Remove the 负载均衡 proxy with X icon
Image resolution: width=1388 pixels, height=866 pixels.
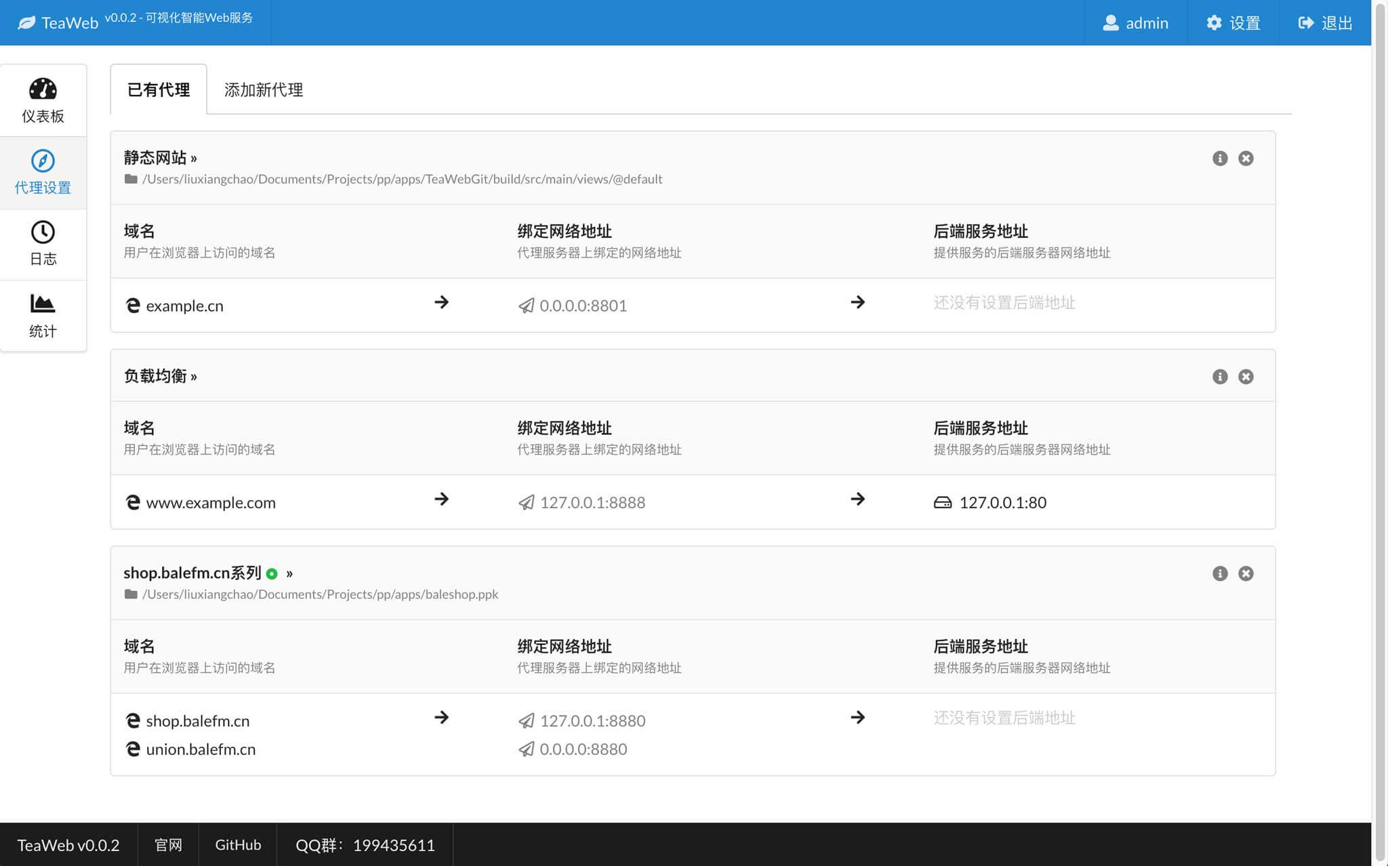tap(1246, 377)
